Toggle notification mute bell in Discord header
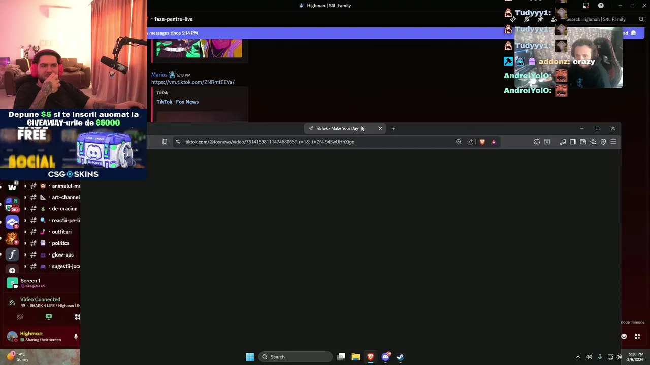This screenshot has width=650, height=365. [527, 19]
